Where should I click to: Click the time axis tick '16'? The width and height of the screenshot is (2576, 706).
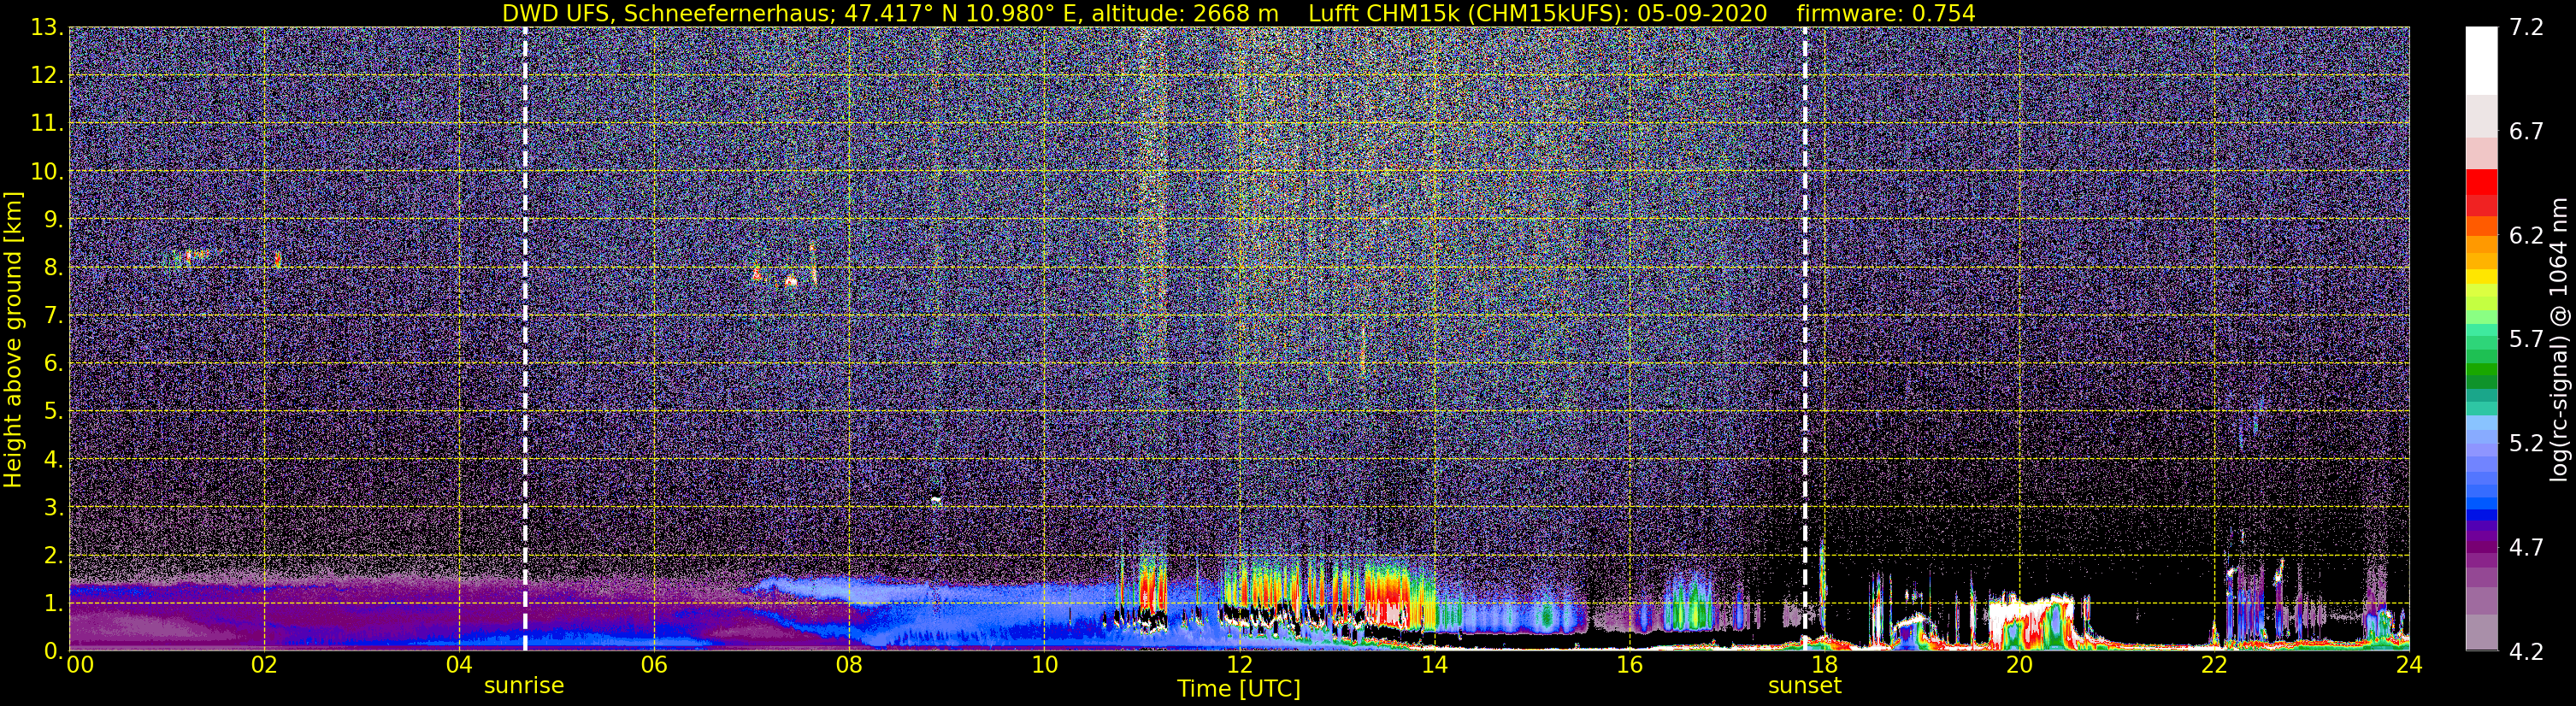click(1629, 665)
